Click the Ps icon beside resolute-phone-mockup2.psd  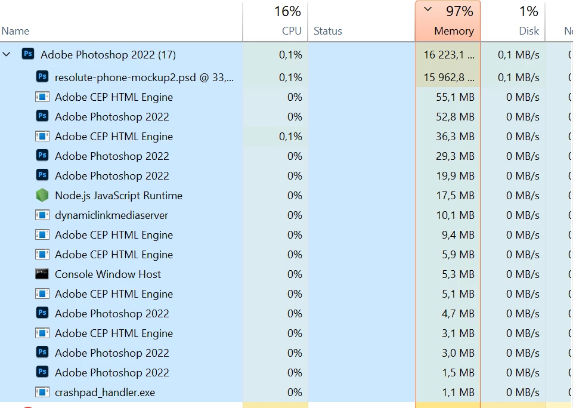click(x=42, y=77)
